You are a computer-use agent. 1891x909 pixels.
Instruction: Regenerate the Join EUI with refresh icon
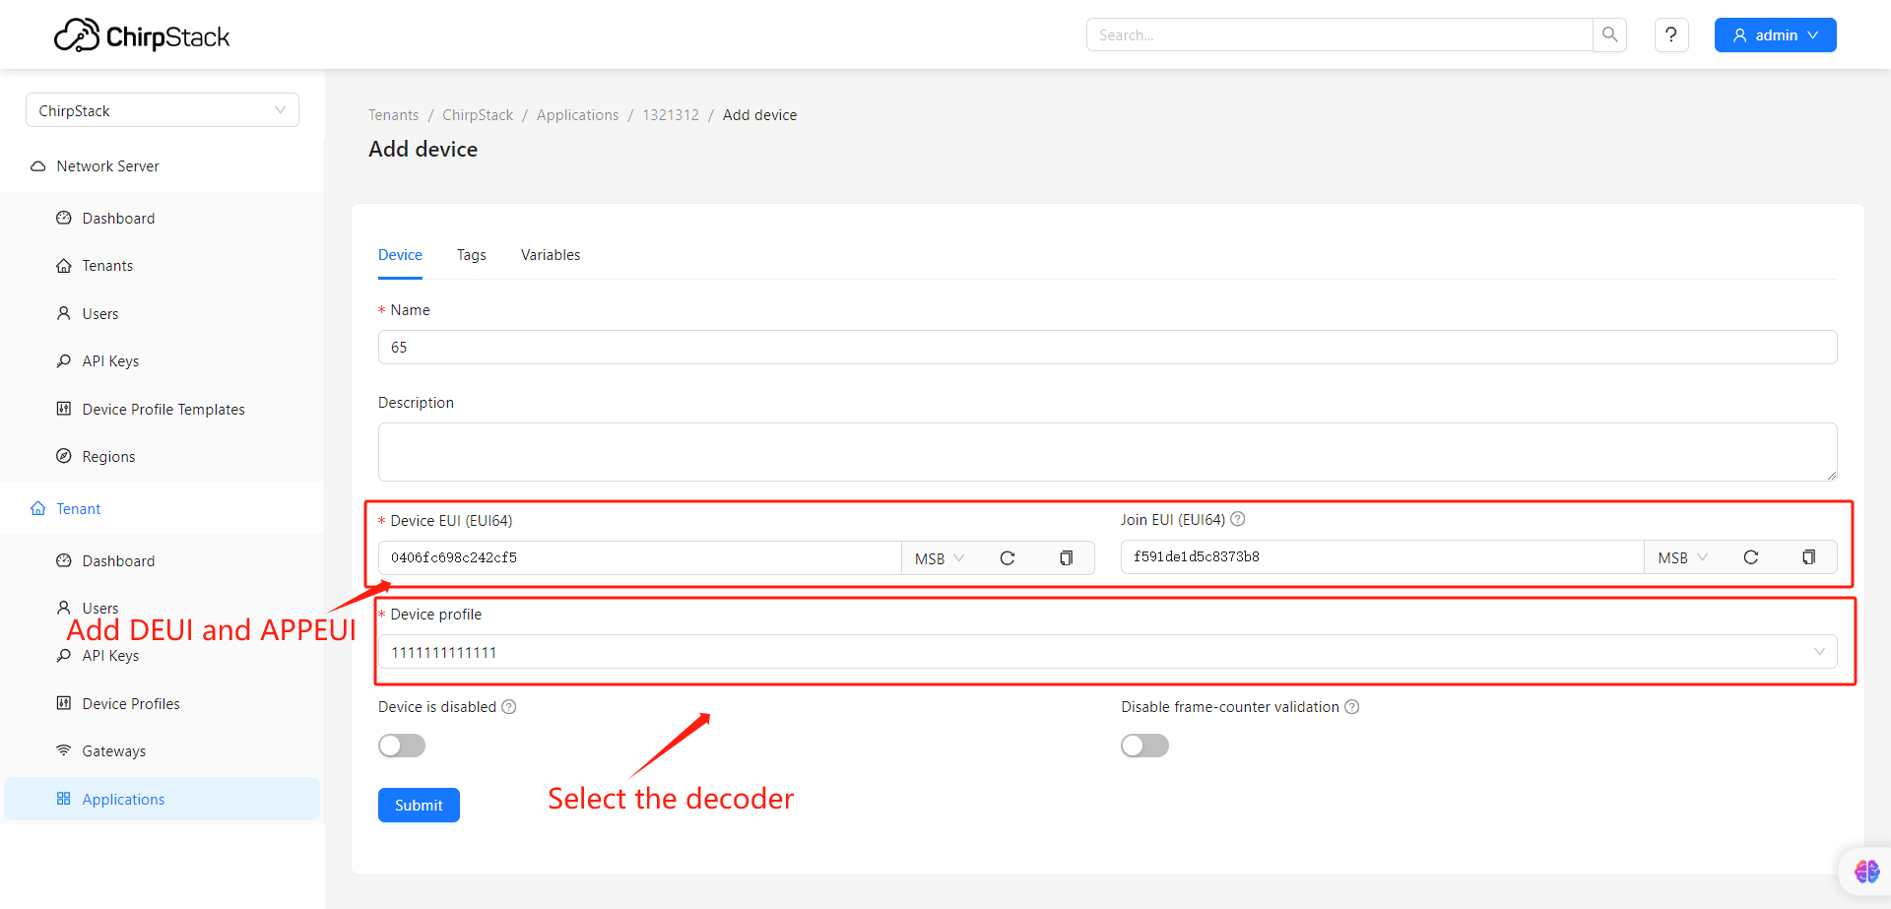pos(1750,557)
